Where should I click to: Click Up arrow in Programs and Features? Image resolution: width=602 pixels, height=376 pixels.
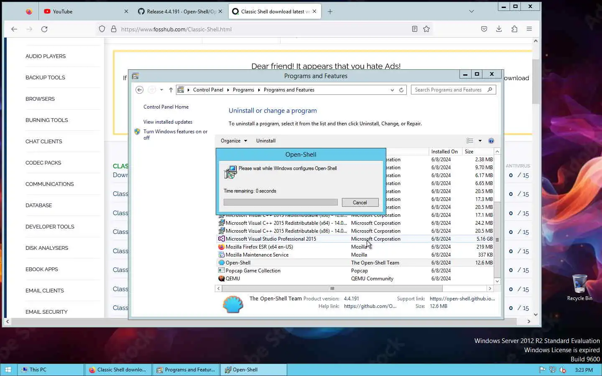171,90
